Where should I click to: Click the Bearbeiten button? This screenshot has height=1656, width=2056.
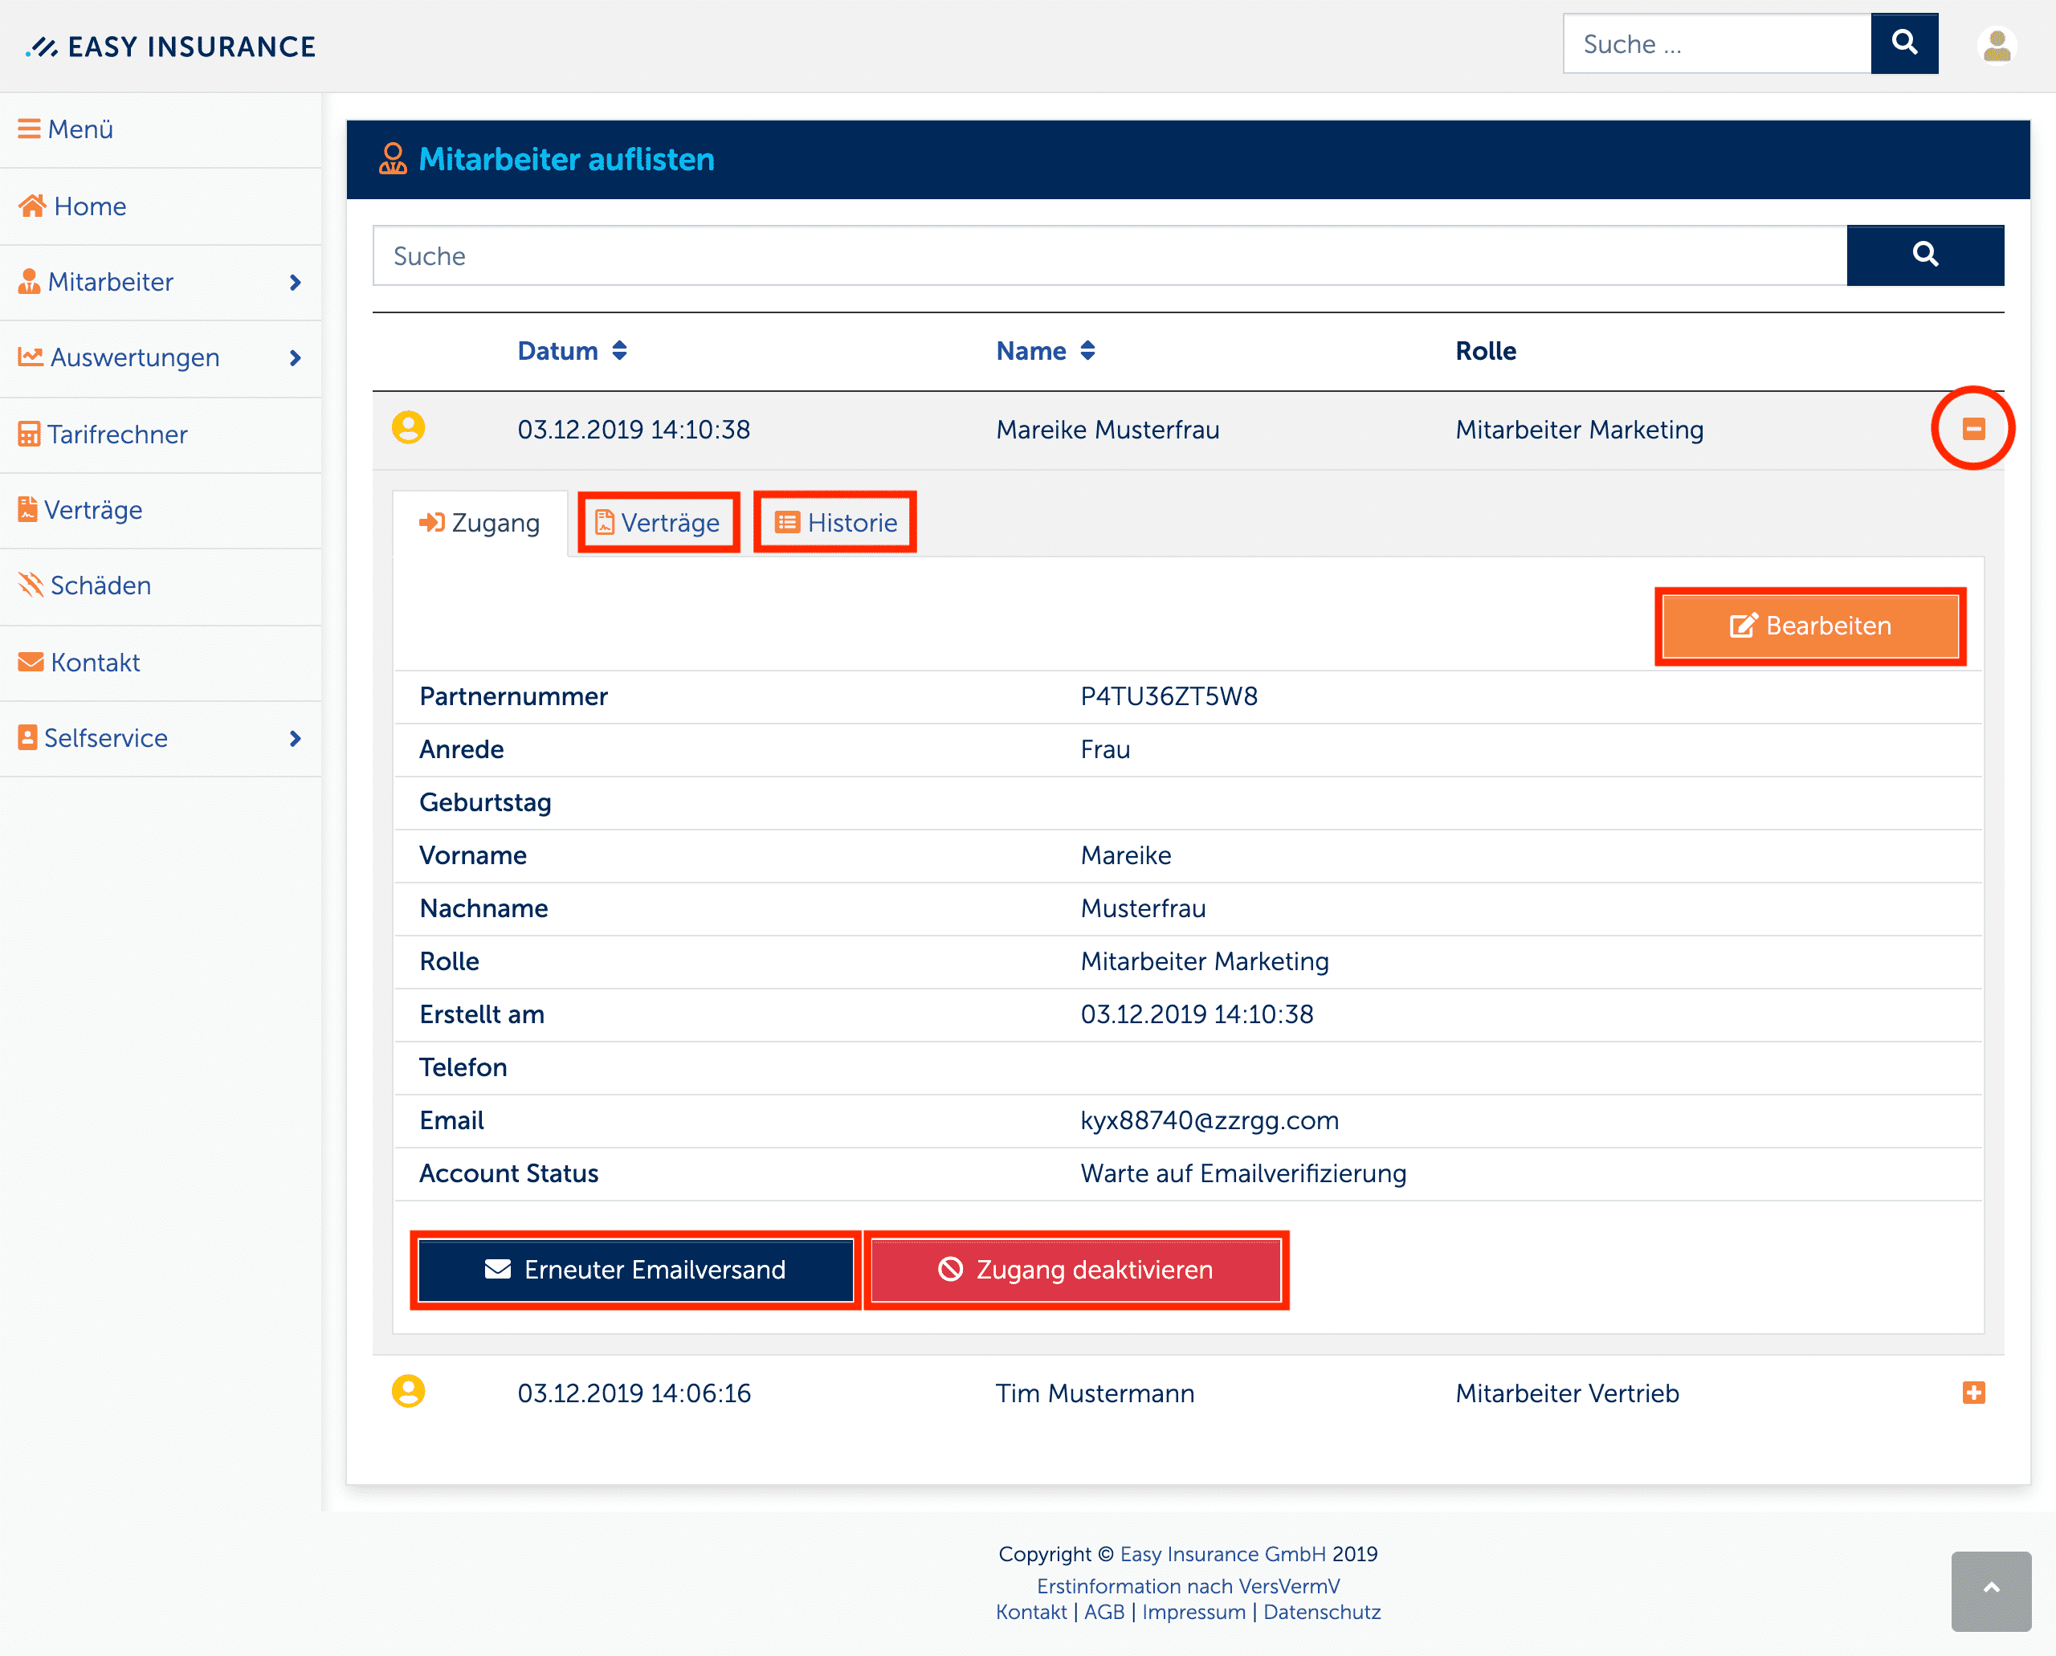(1810, 626)
